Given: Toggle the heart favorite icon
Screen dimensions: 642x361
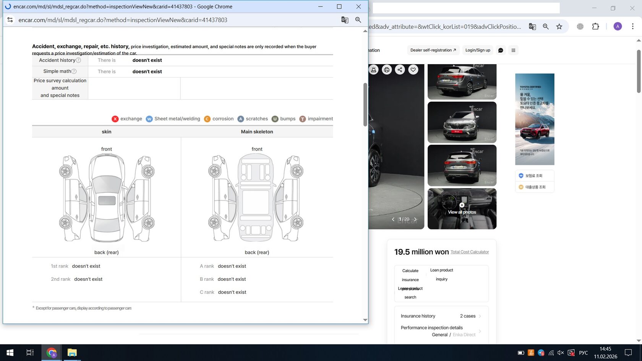Looking at the screenshot, I should [x=413, y=70].
